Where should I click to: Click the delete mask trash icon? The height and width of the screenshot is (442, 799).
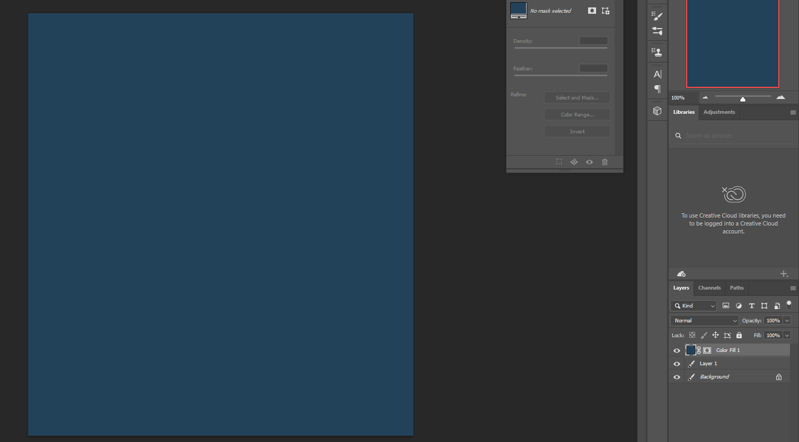(605, 162)
